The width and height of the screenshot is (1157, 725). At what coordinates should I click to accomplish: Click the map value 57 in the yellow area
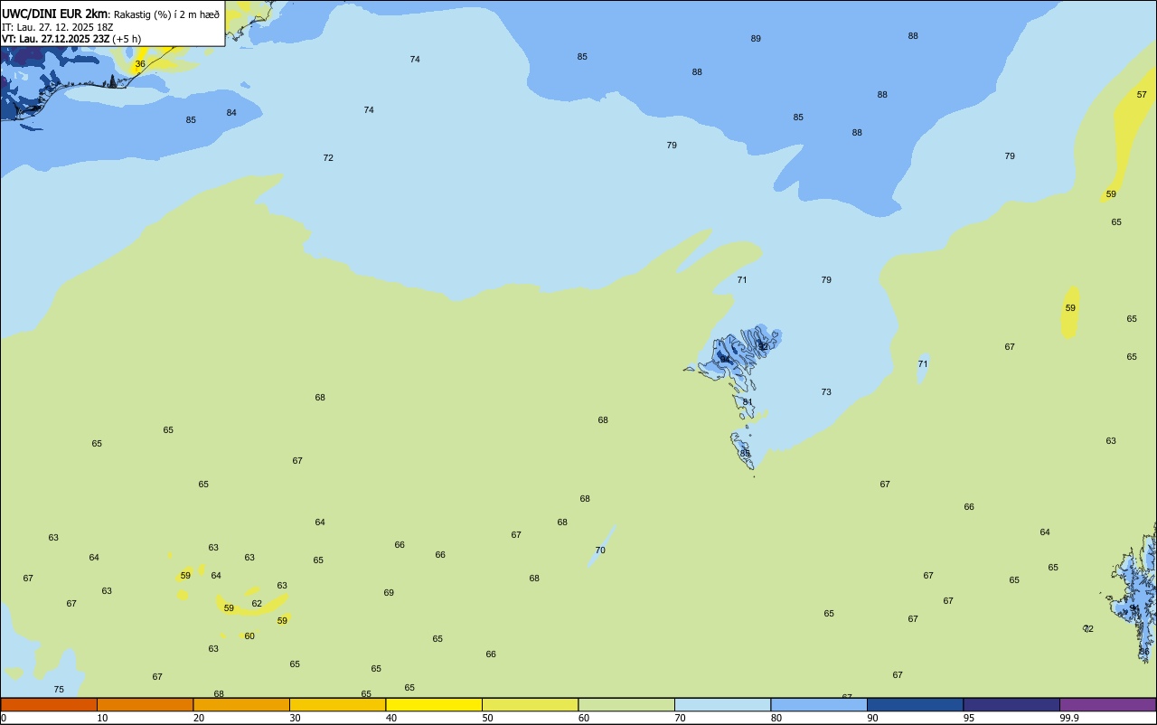[x=1142, y=95]
